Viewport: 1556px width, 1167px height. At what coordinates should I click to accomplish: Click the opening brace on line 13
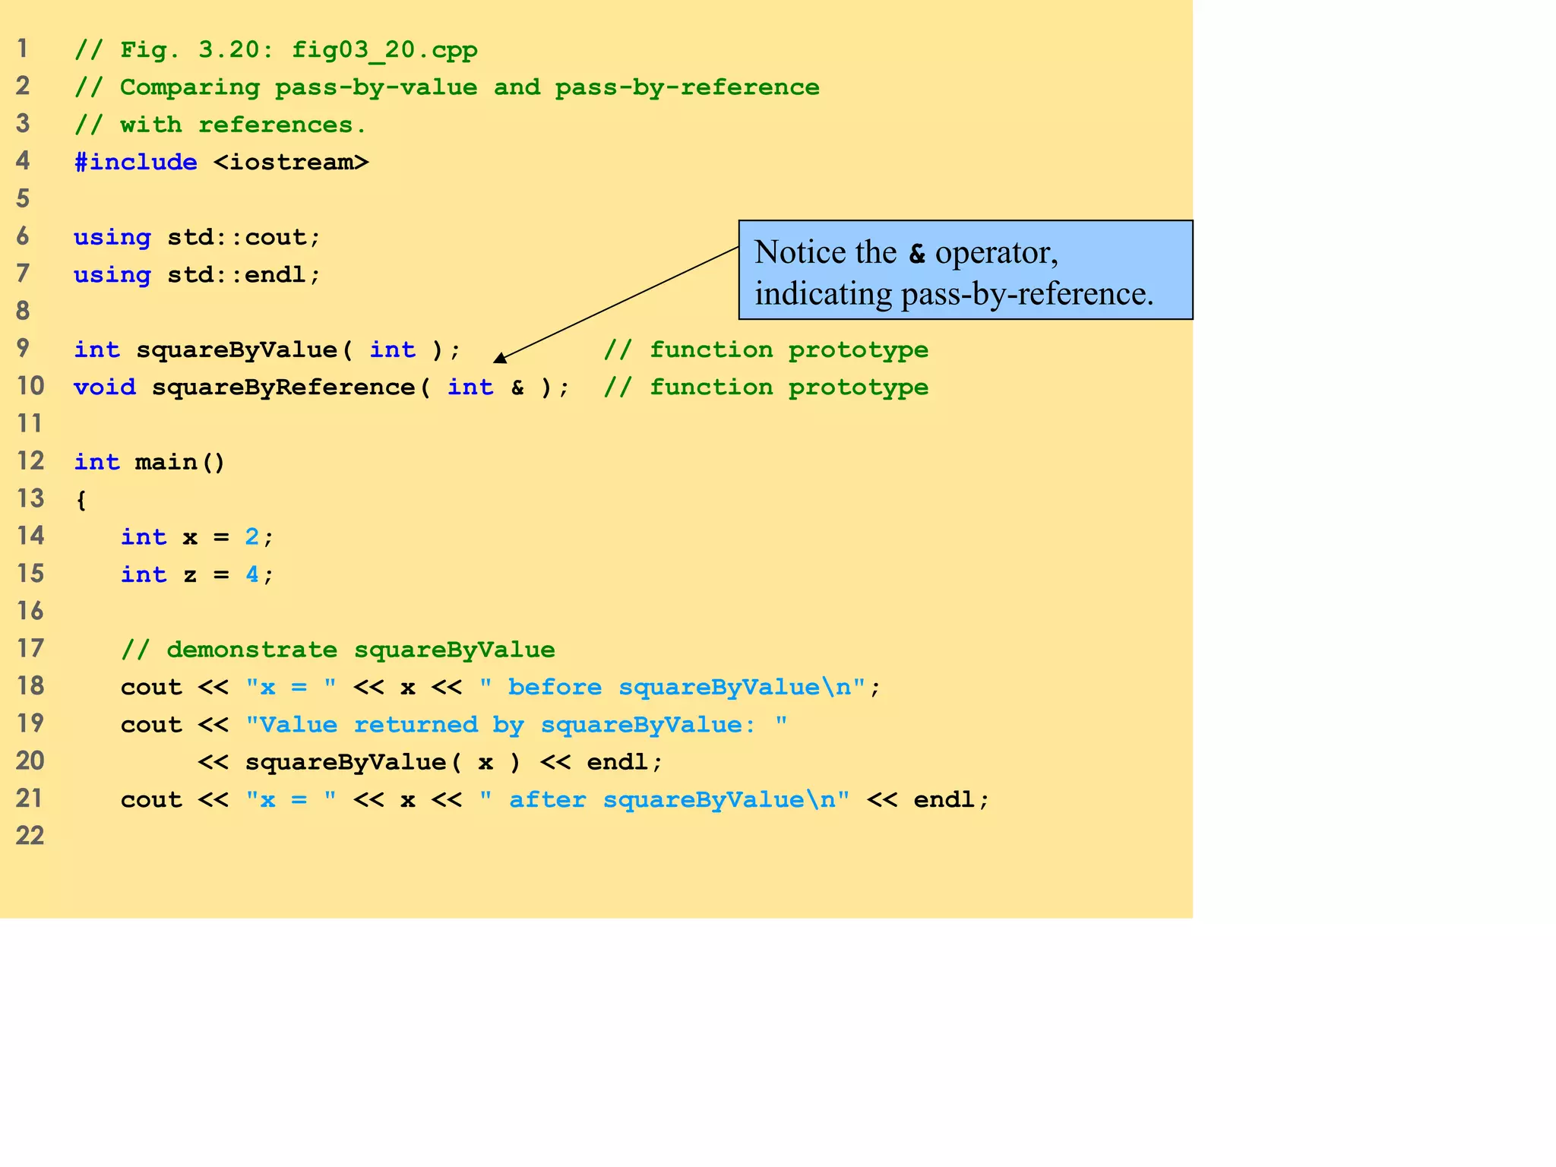coord(81,500)
